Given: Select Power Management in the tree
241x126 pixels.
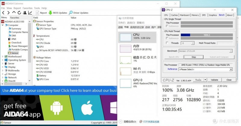Looking at the screenshot, I should (18, 46).
